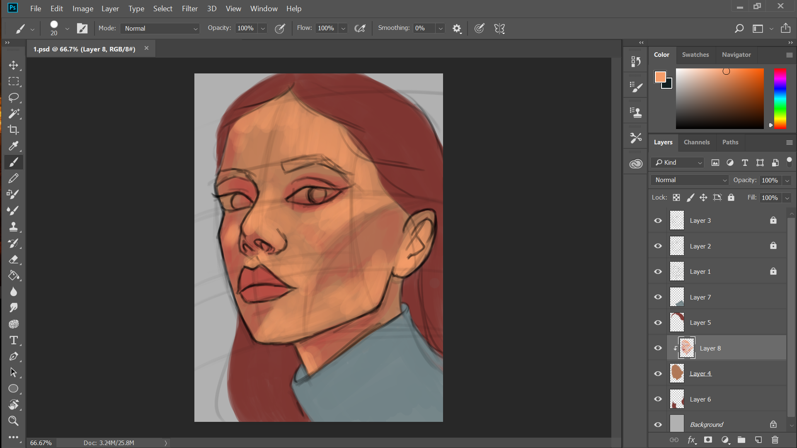Select the Horizontal Type tool
The width and height of the screenshot is (797, 448).
pyautogui.click(x=14, y=341)
